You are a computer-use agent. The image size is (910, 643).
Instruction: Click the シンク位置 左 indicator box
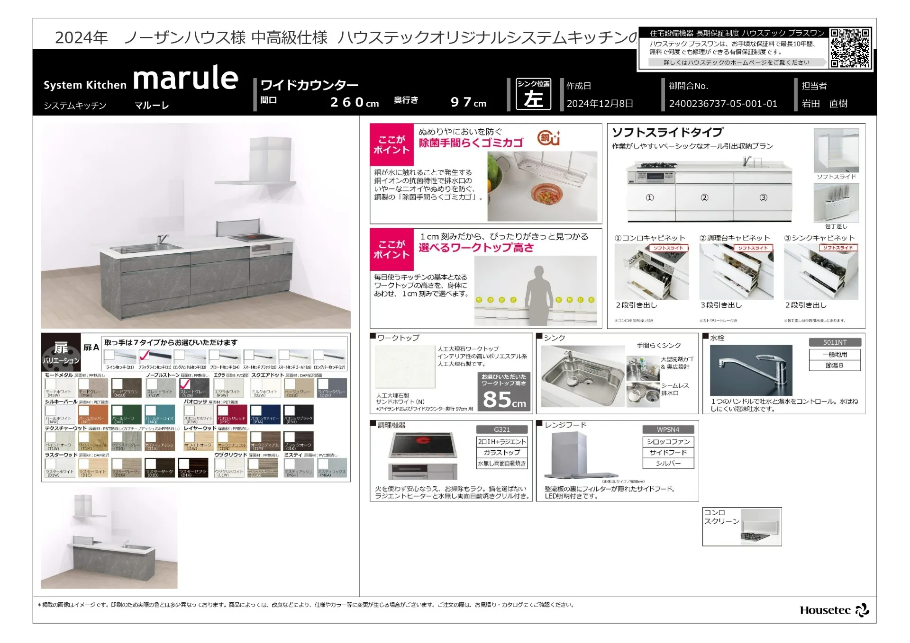click(x=534, y=94)
